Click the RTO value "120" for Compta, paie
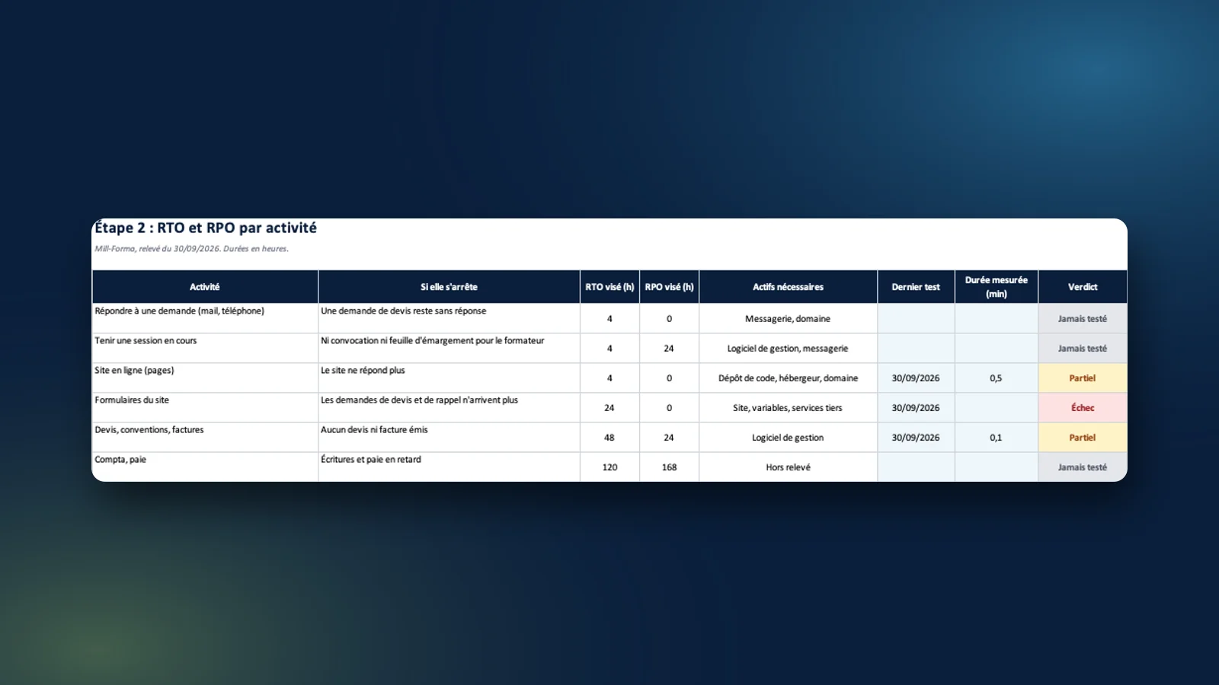The height and width of the screenshot is (685, 1219). click(x=609, y=467)
